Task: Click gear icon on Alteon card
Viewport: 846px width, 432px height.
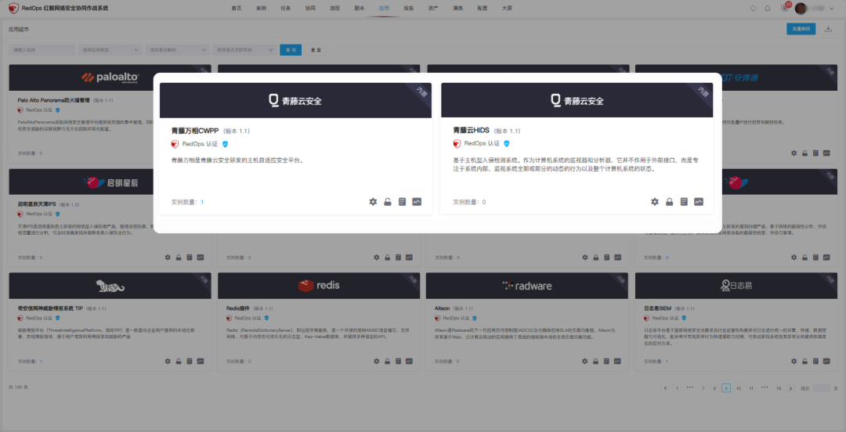Action: (x=585, y=361)
